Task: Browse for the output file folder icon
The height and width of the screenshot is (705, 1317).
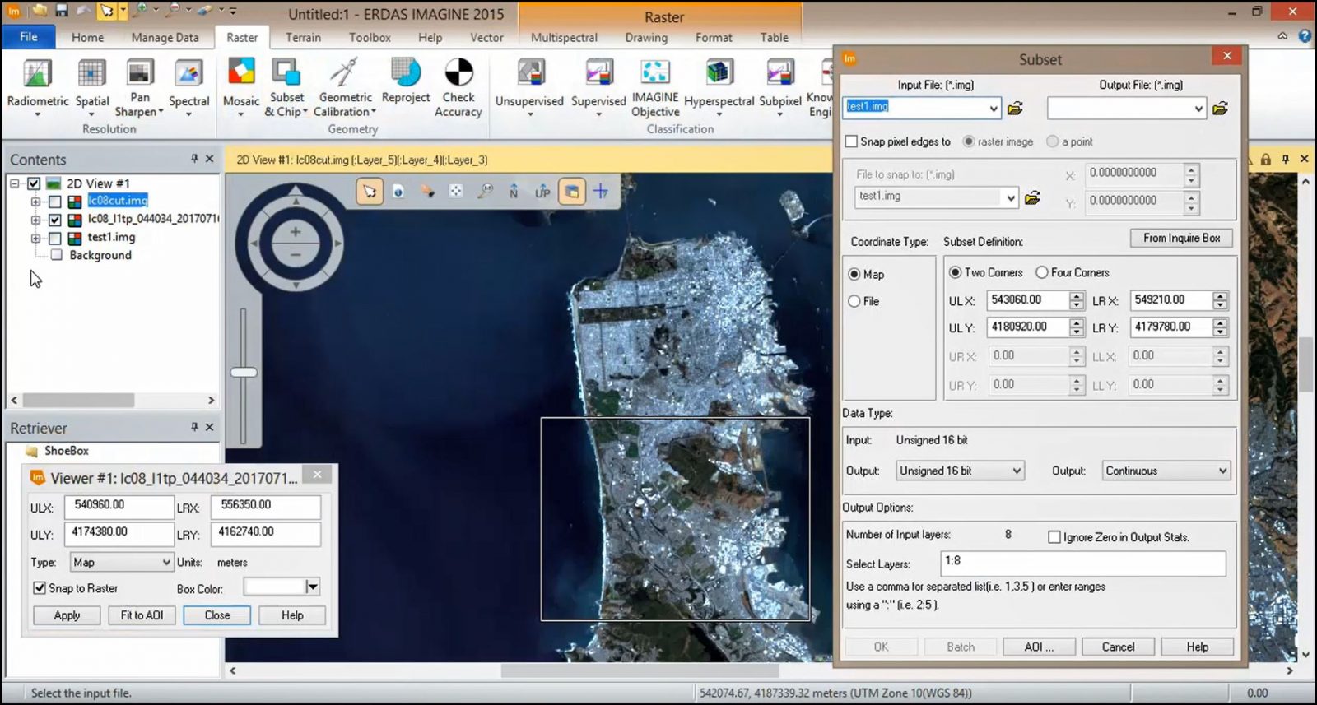Action: 1220,109
